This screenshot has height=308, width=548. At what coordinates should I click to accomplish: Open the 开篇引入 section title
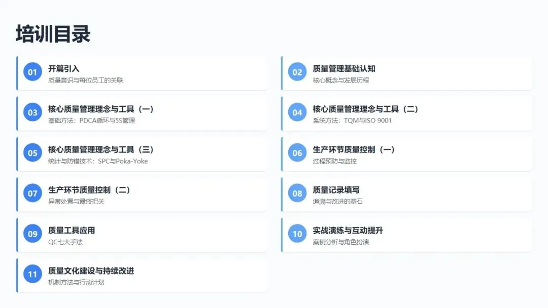click(63, 69)
